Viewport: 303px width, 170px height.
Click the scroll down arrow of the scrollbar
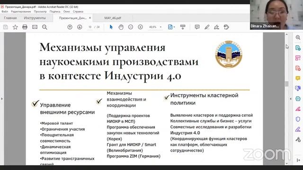pos(286,163)
